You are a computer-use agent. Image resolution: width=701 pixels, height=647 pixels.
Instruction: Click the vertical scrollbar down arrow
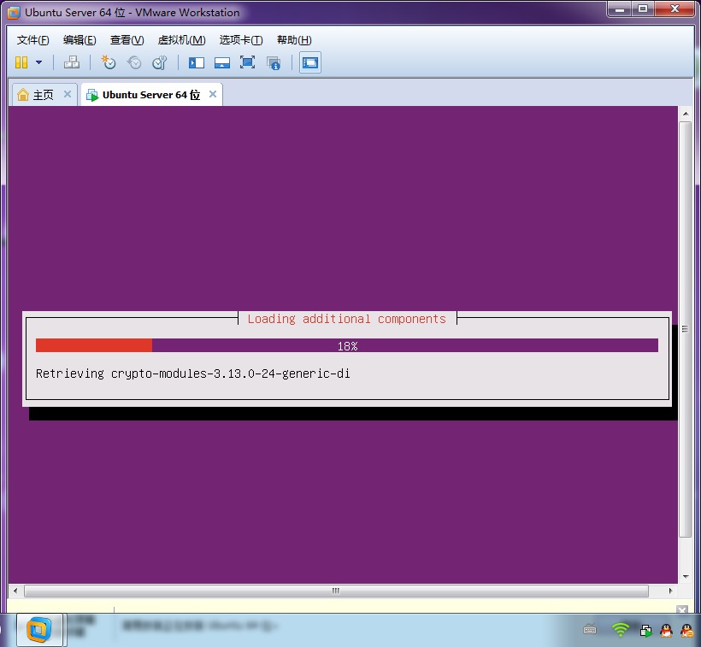click(686, 577)
